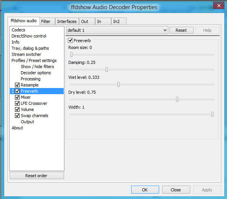This screenshot has width=227, height=199.
Task: Open the Decoder options page
Action: pyautogui.click(x=36, y=73)
